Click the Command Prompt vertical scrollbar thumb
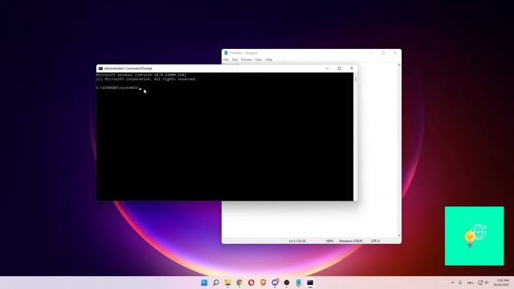 [356, 79]
